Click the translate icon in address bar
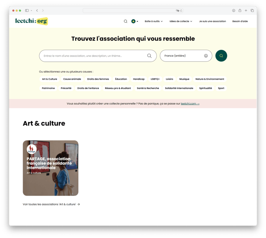 [x=177, y=10]
